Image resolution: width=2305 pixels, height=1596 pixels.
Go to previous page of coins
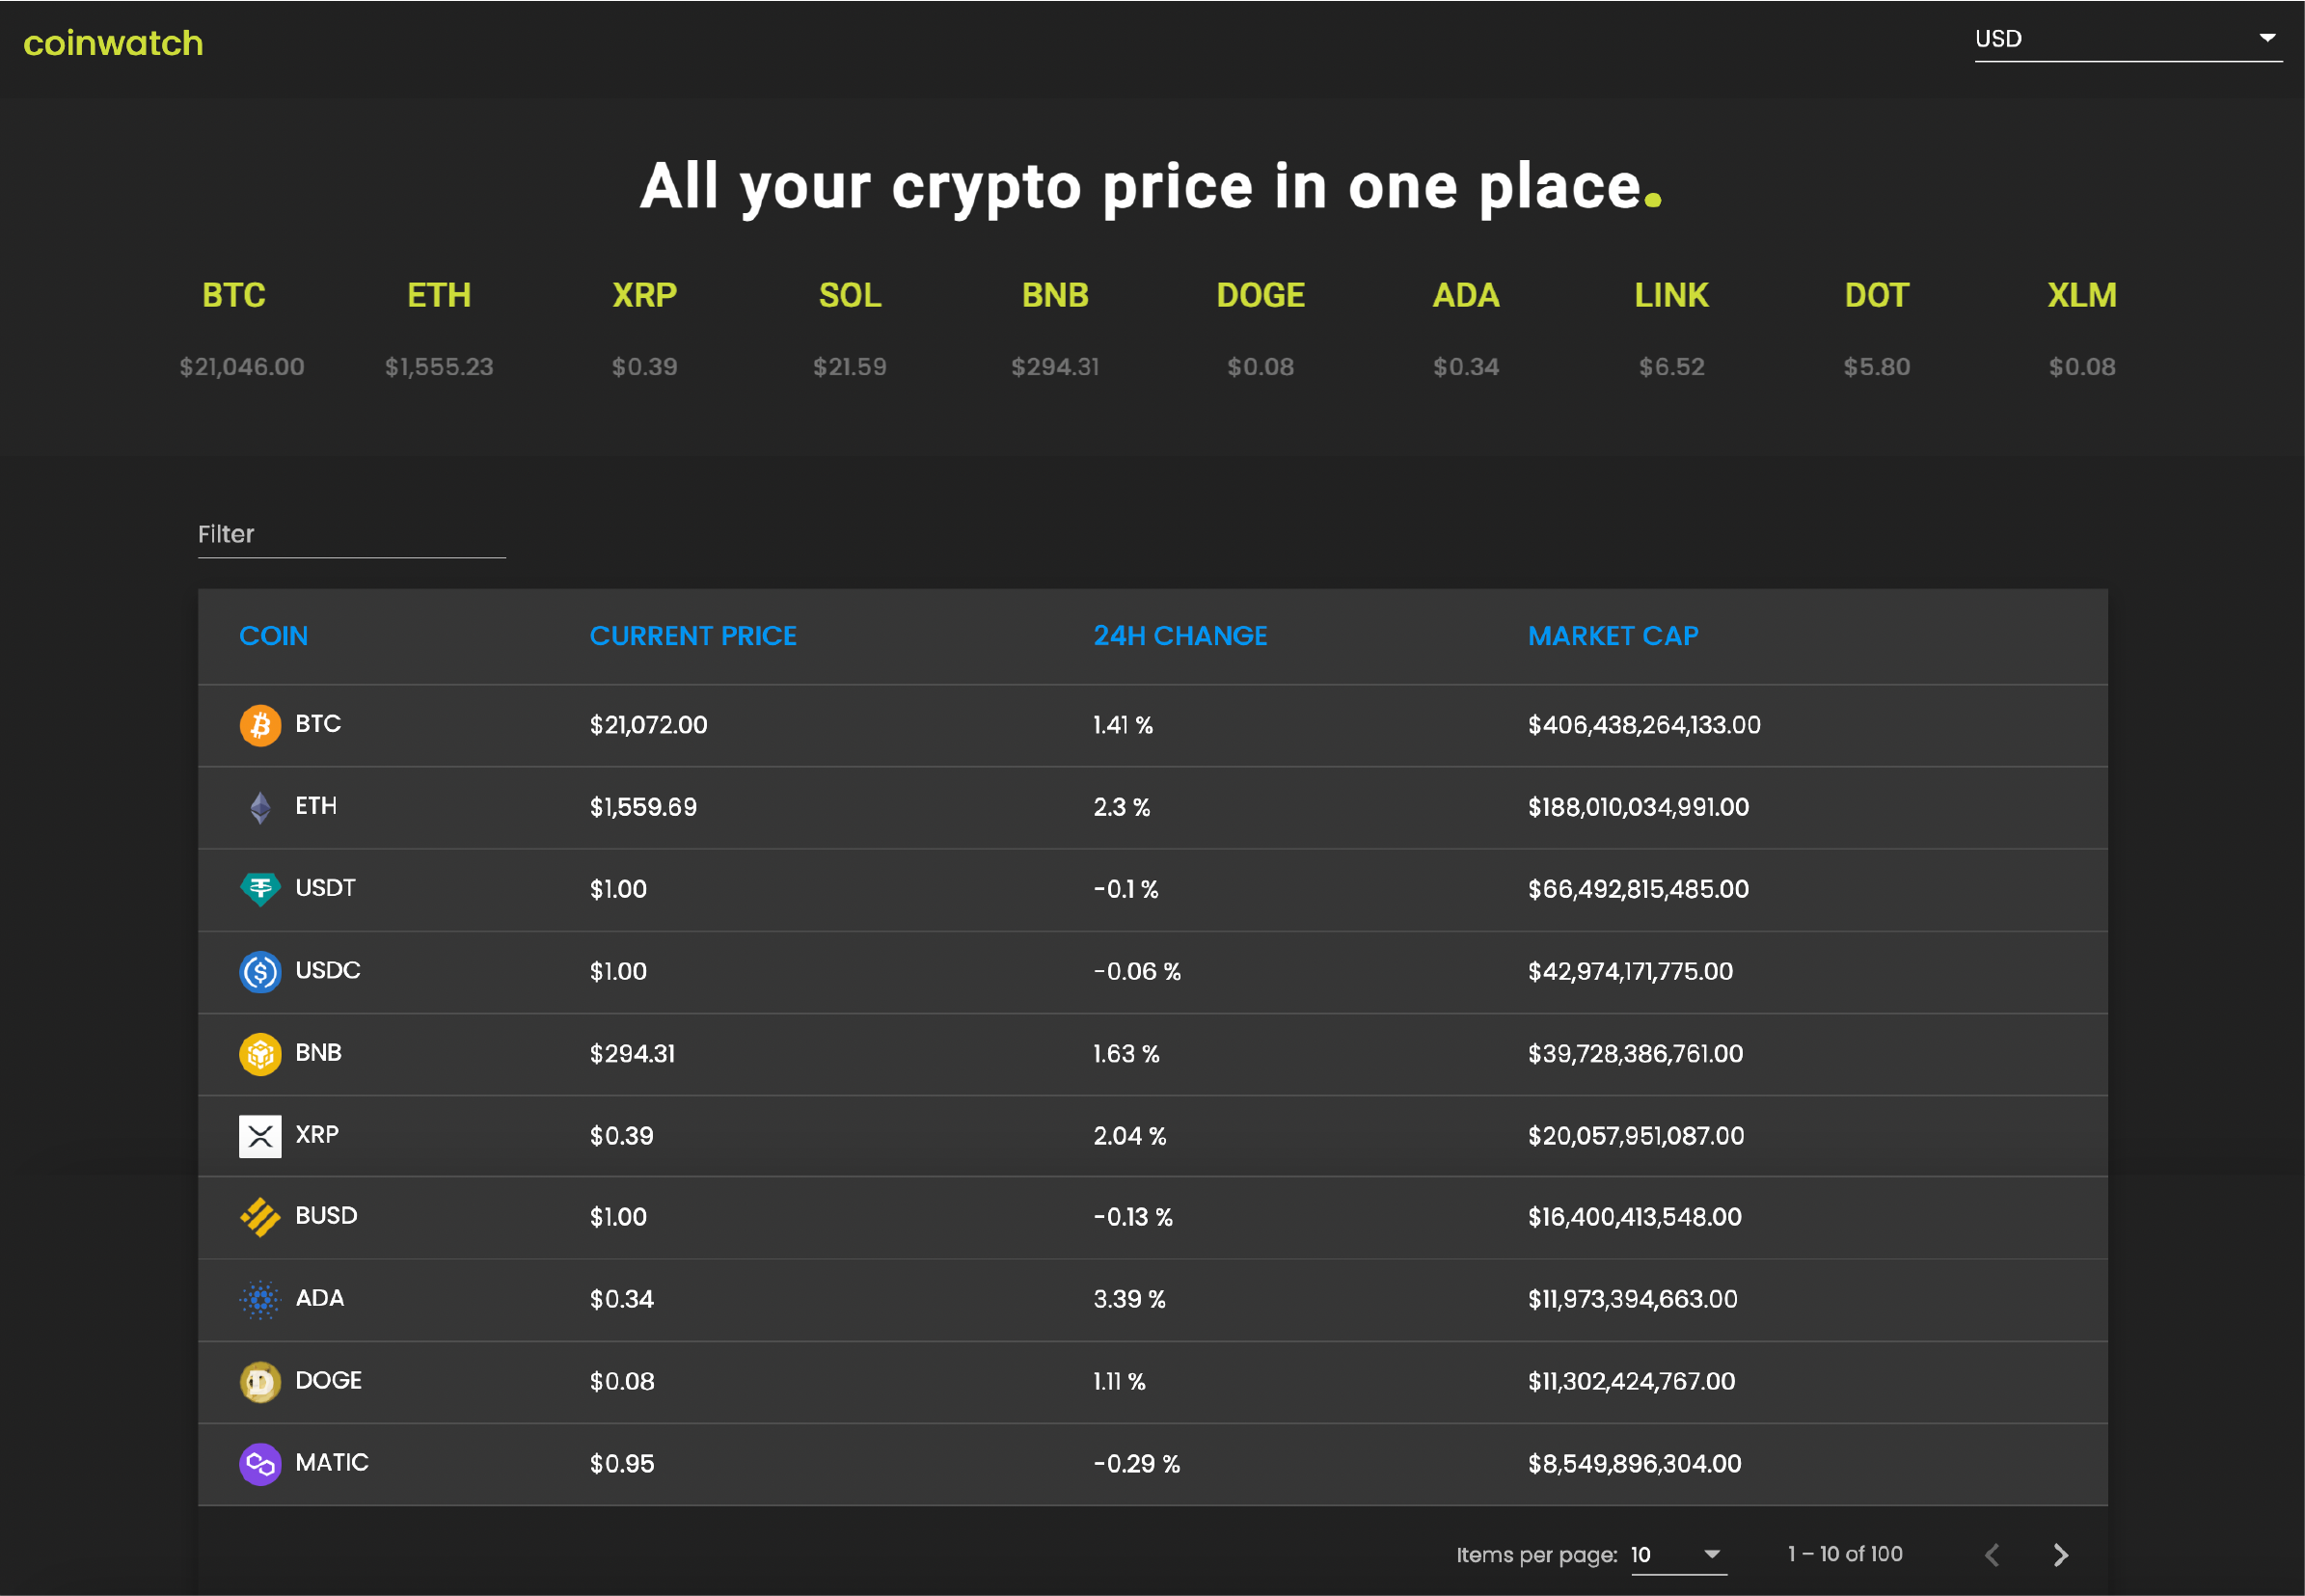[x=1992, y=1555]
